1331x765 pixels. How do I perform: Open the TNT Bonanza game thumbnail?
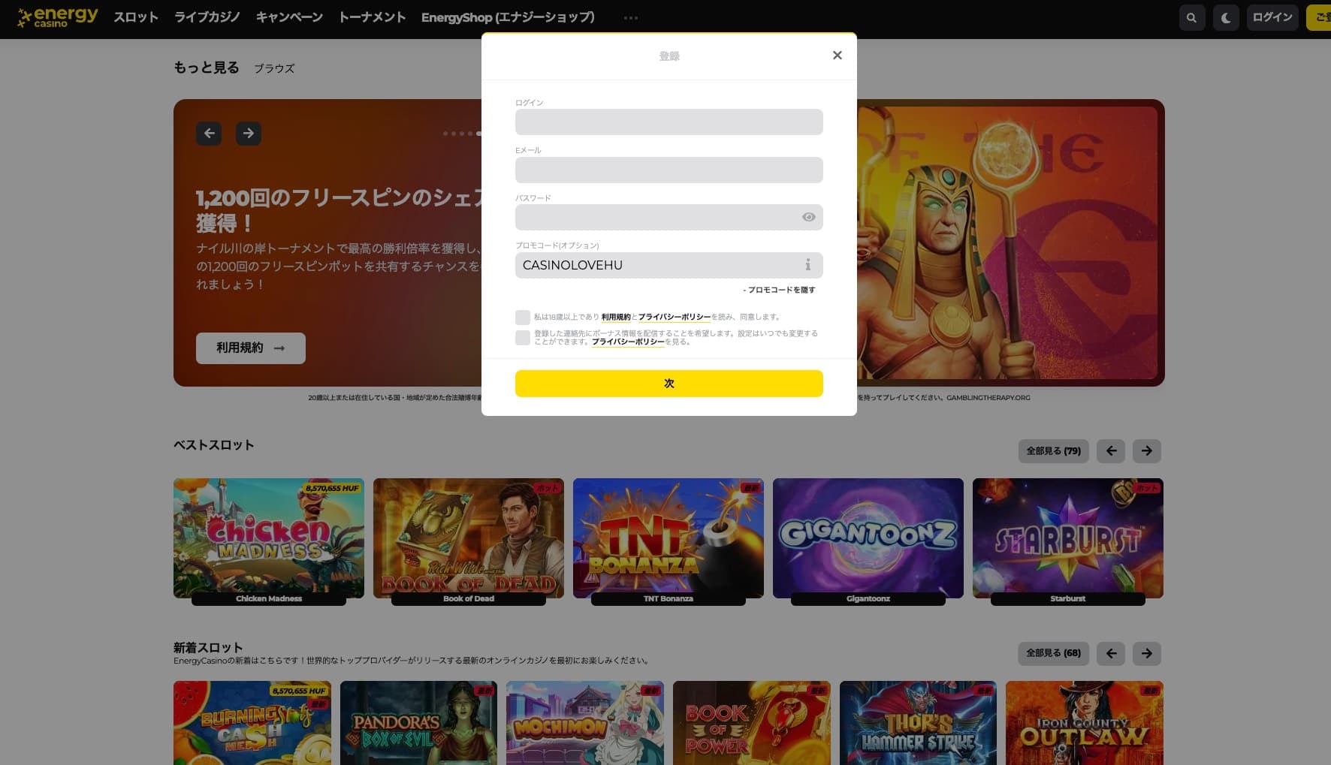[x=669, y=538]
